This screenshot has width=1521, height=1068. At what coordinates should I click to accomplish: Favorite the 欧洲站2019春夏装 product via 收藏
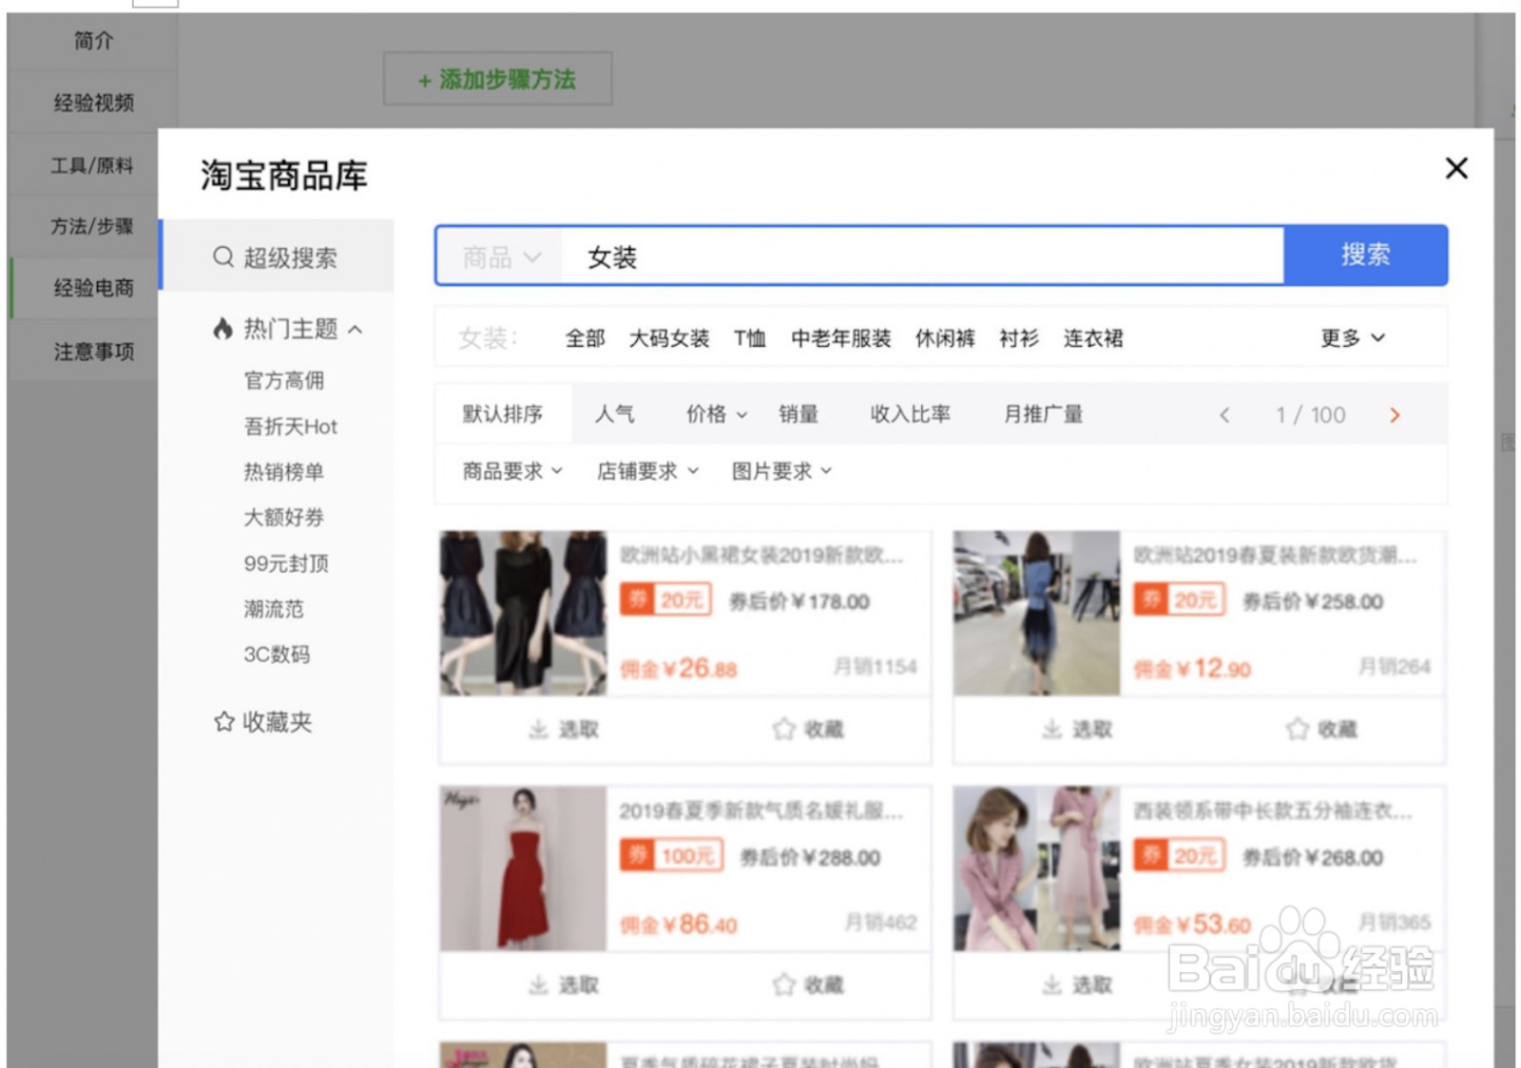tap(1321, 729)
